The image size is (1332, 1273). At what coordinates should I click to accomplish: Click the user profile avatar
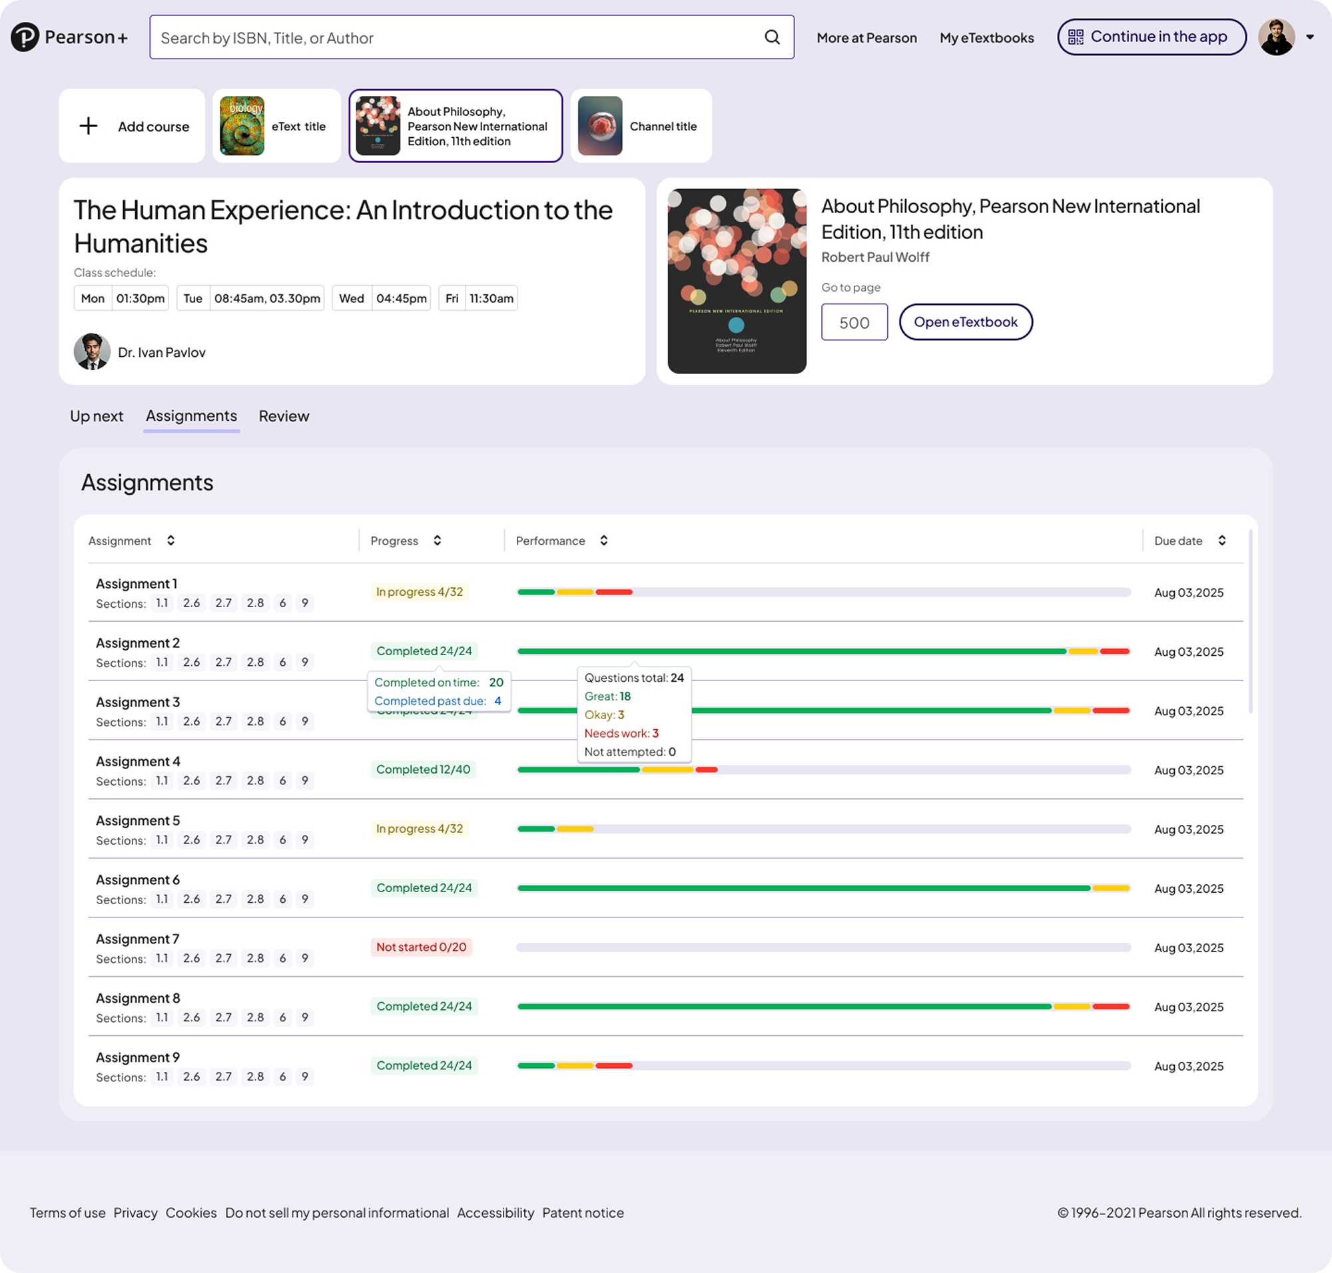pos(1275,37)
